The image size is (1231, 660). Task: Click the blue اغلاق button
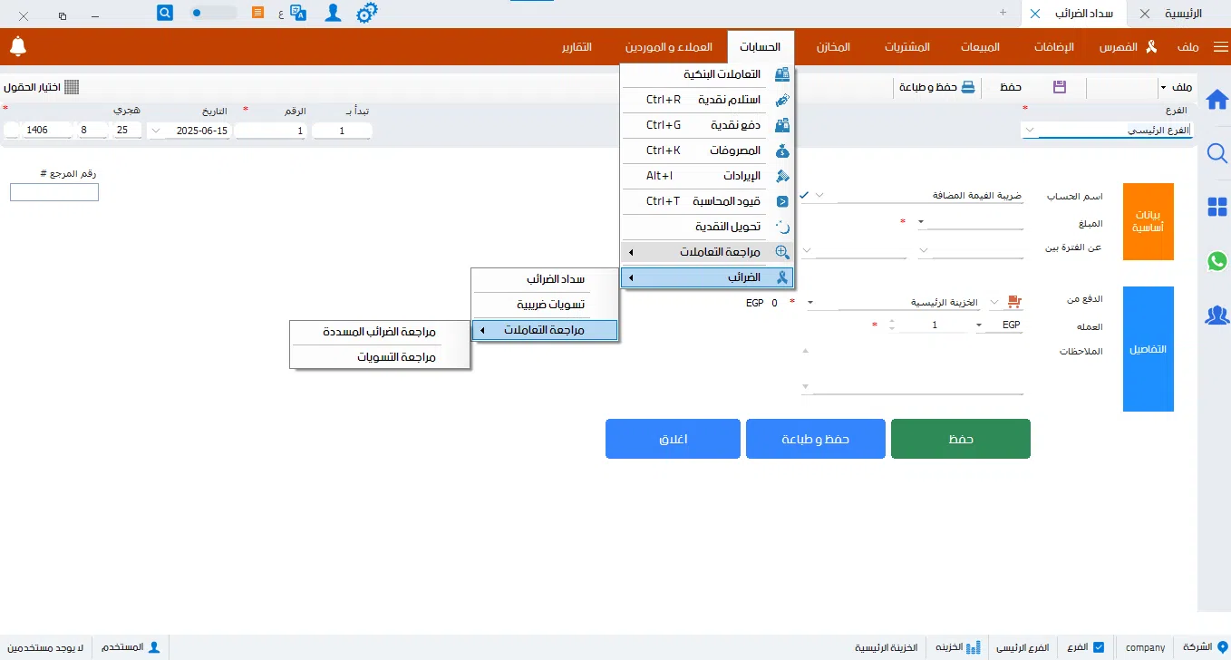point(673,439)
